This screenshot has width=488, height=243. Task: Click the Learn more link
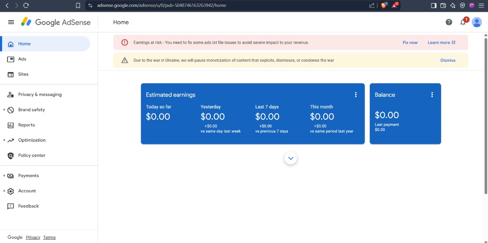point(441,43)
